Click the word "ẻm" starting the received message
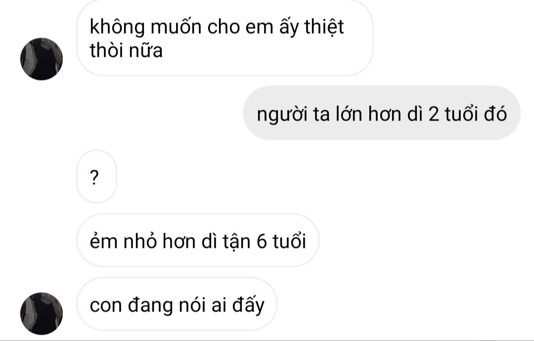534x341 pixels. coord(103,240)
